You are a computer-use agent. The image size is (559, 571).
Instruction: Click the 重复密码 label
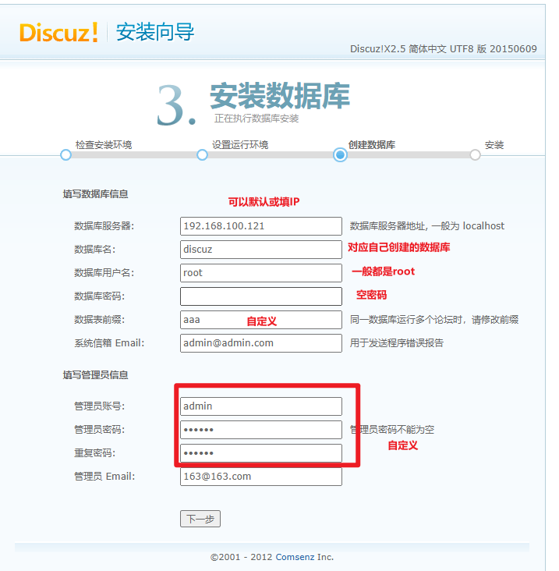(94, 453)
